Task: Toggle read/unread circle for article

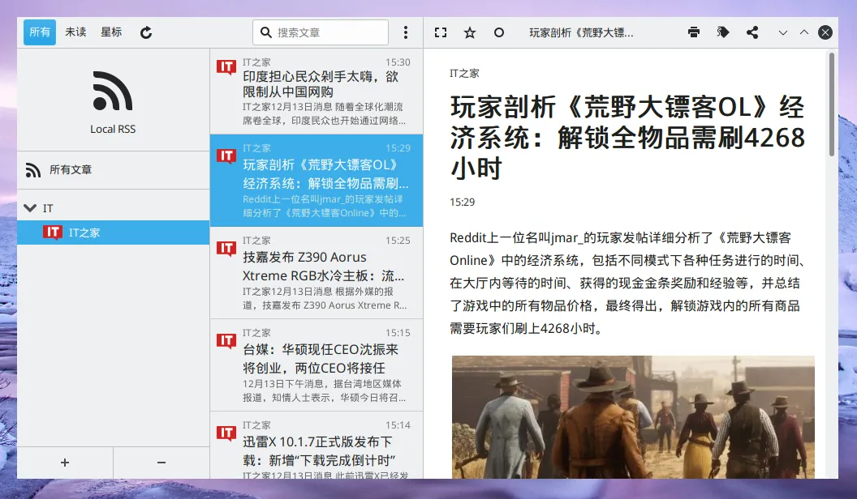Action: click(x=499, y=32)
